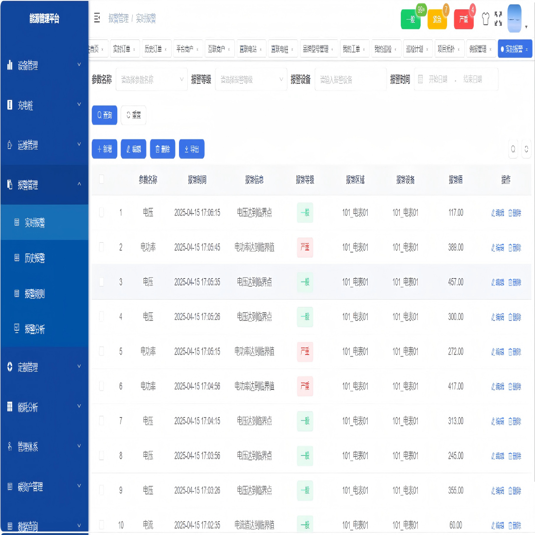The image size is (535, 535).
Task: Click the 导出 export button
Action: [x=192, y=149]
